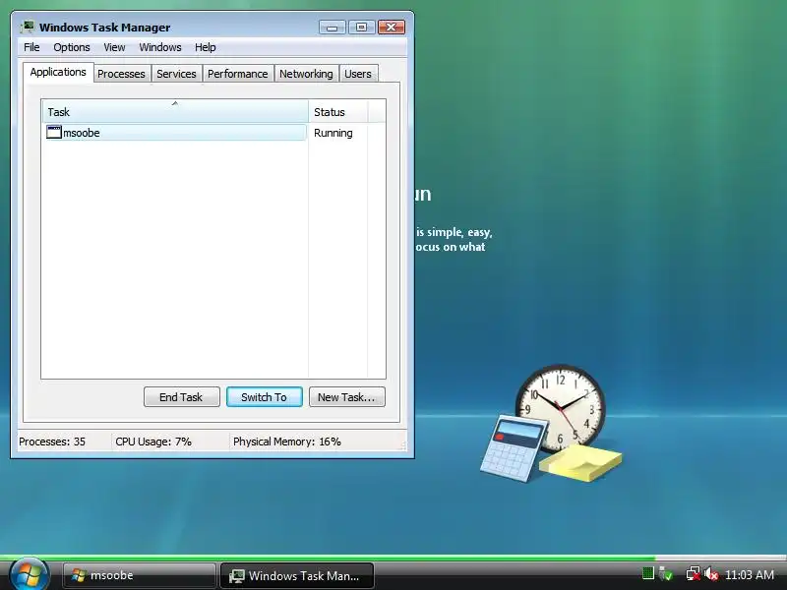Click the Safely Remove Hardware tray icon

coord(666,574)
